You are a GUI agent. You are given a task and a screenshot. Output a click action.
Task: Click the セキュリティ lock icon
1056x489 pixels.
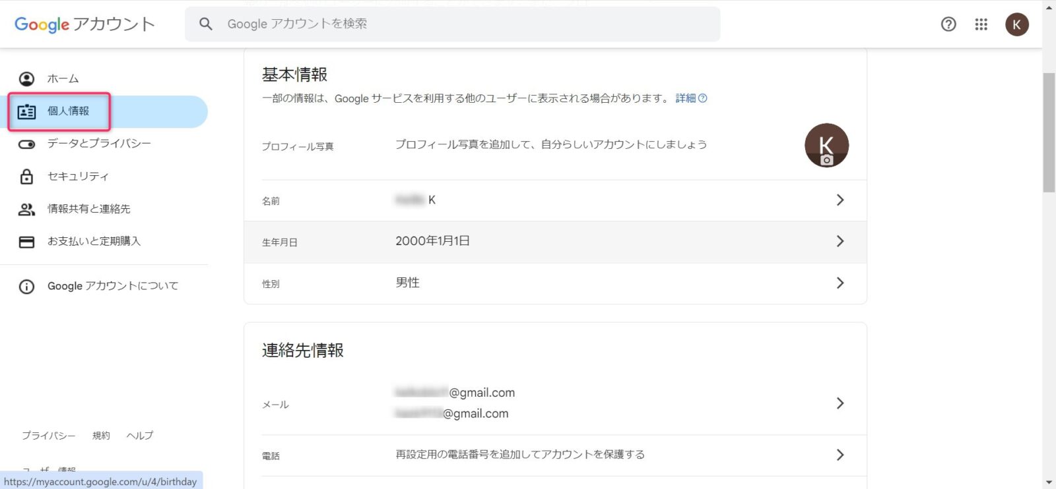pos(26,177)
